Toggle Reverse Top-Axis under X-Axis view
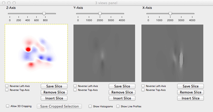213x112 pixels. click(143, 90)
